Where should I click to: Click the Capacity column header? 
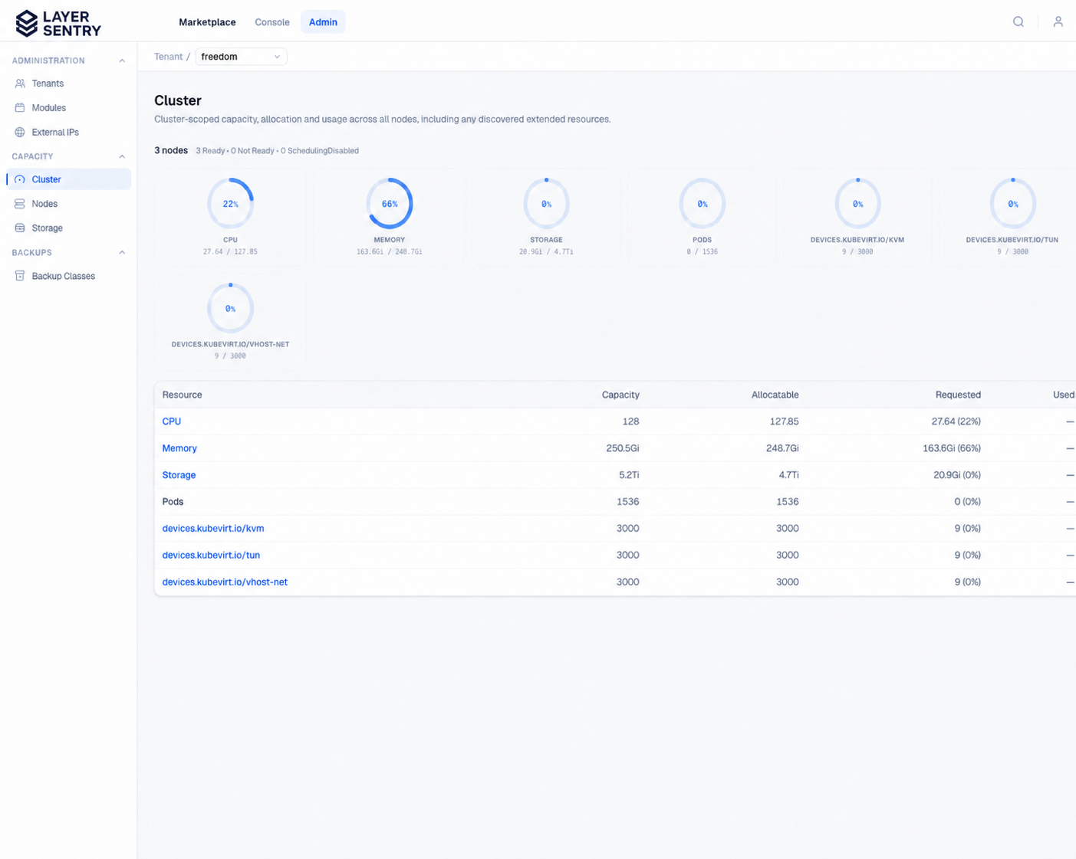(x=620, y=395)
